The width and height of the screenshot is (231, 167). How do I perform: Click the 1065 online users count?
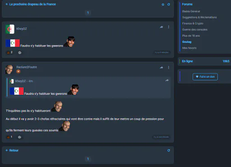coord(226,61)
